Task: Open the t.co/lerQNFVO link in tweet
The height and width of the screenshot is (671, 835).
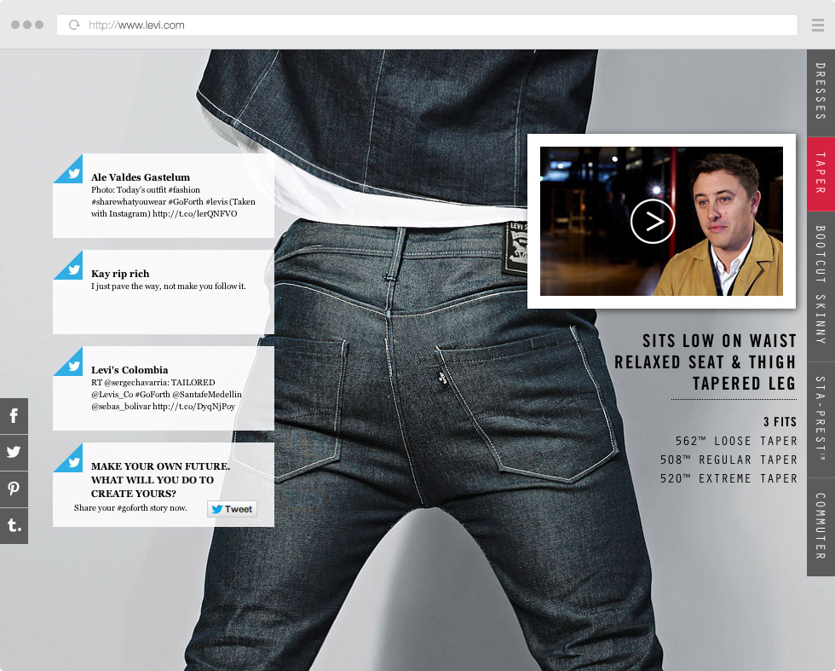Action: [x=195, y=214]
